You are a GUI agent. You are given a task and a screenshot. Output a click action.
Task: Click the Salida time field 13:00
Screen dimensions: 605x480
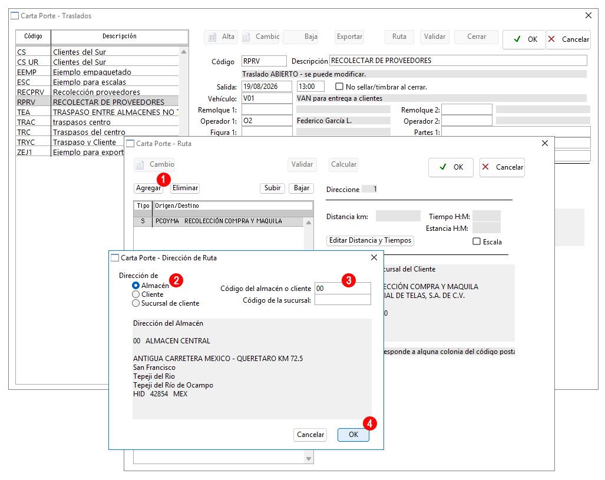[311, 87]
